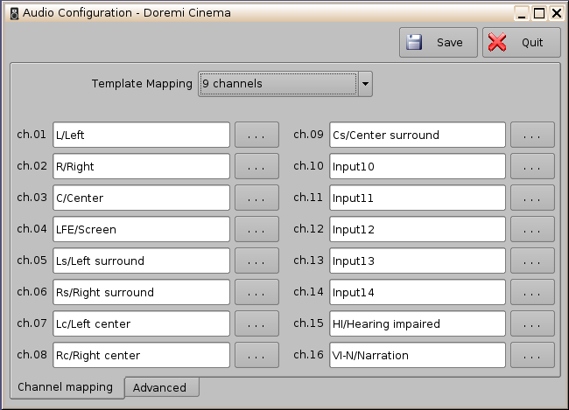Select the Lc/Left center text box
569x410 pixels.
coord(141,324)
